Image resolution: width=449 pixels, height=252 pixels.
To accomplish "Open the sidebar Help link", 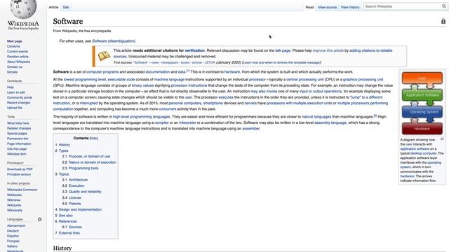I will coord(11,87).
